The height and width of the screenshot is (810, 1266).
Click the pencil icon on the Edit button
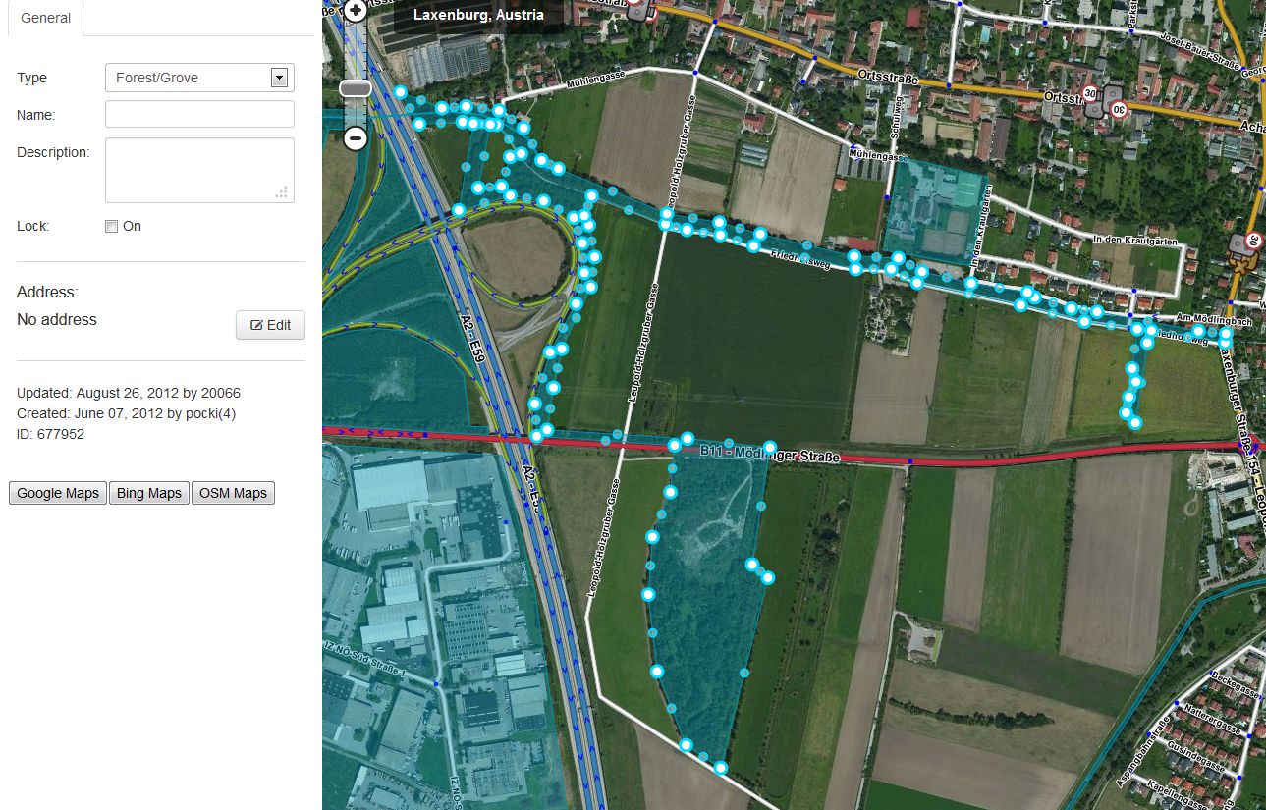click(256, 325)
